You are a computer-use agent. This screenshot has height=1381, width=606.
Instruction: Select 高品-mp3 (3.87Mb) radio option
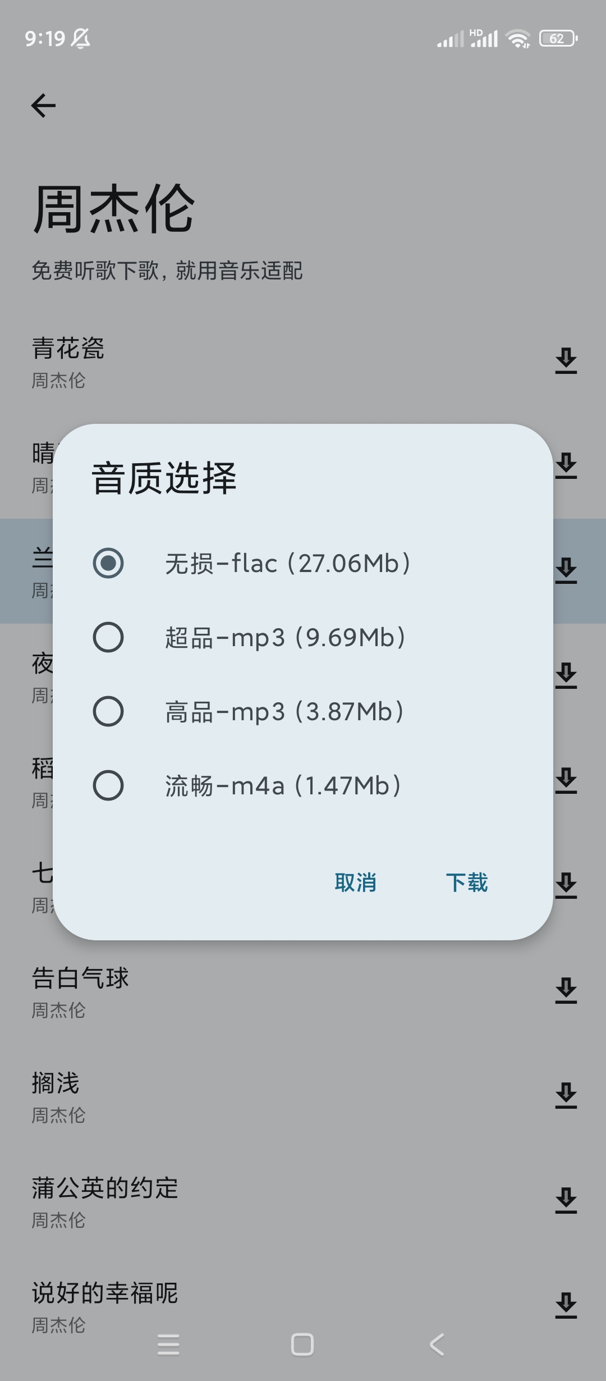click(x=108, y=711)
